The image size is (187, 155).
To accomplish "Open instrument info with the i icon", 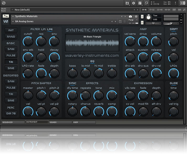I will (x=137, y=16).
